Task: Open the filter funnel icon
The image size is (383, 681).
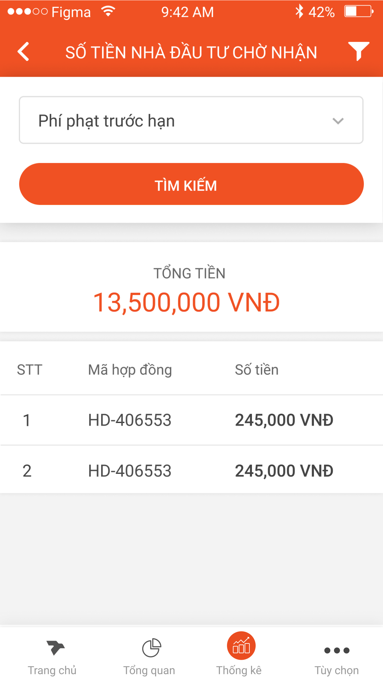Action: 358,51
